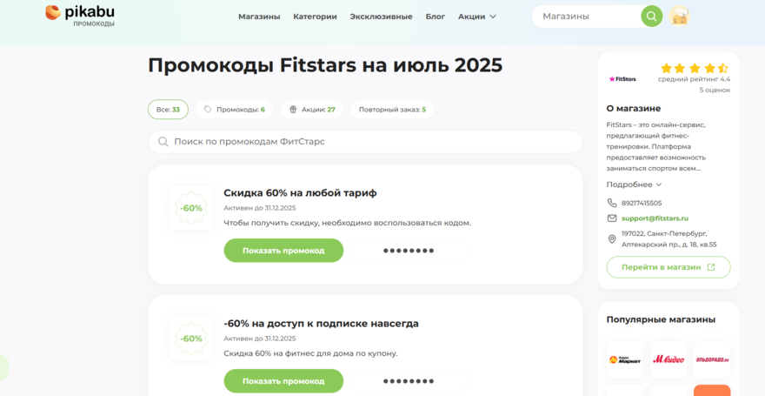Expand the Подробнее store description
Viewport: 765px width, 396px height.
[x=634, y=185]
